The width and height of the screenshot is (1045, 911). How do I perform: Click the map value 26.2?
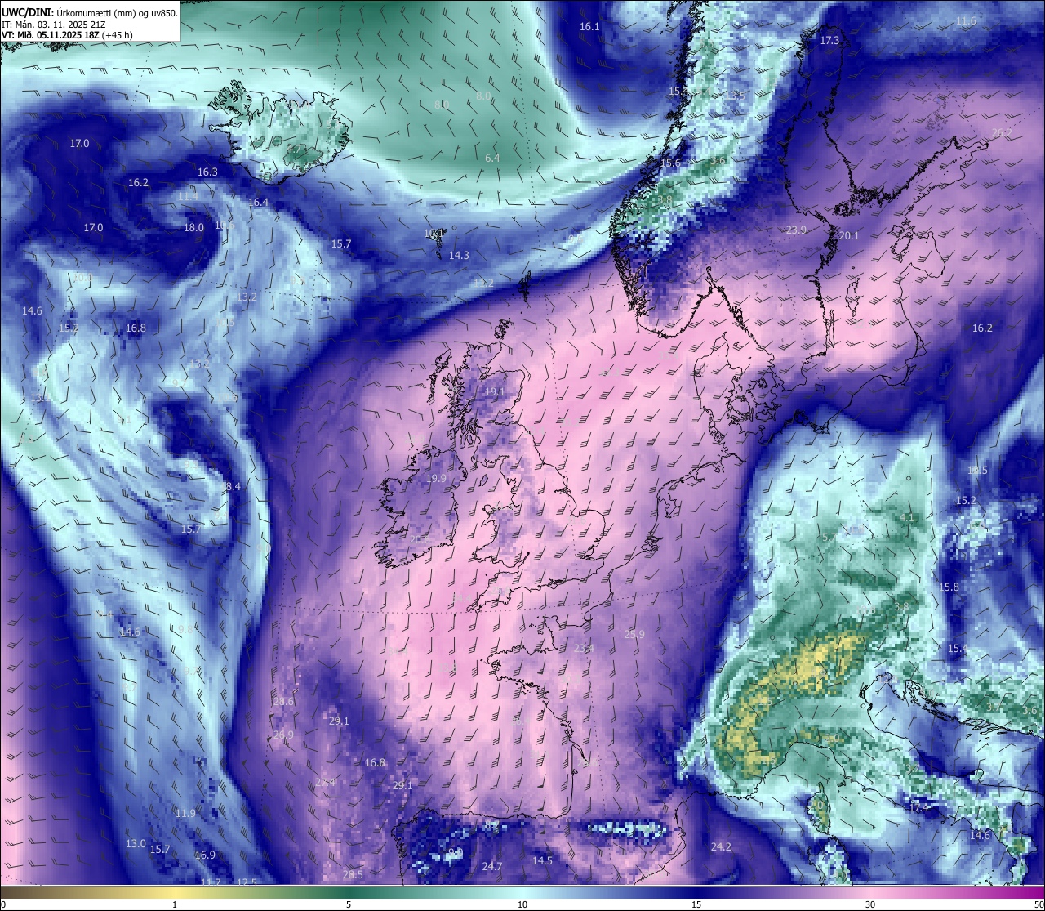pos(1002,133)
